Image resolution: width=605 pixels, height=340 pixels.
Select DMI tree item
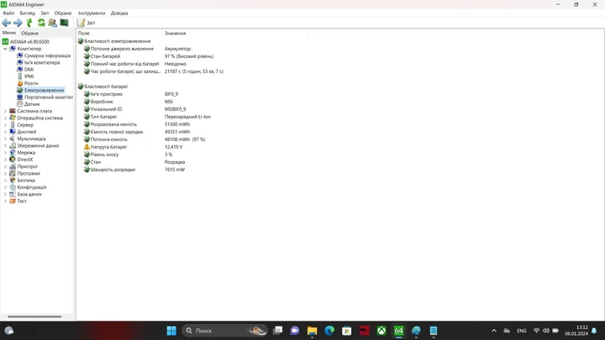[29, 70]
